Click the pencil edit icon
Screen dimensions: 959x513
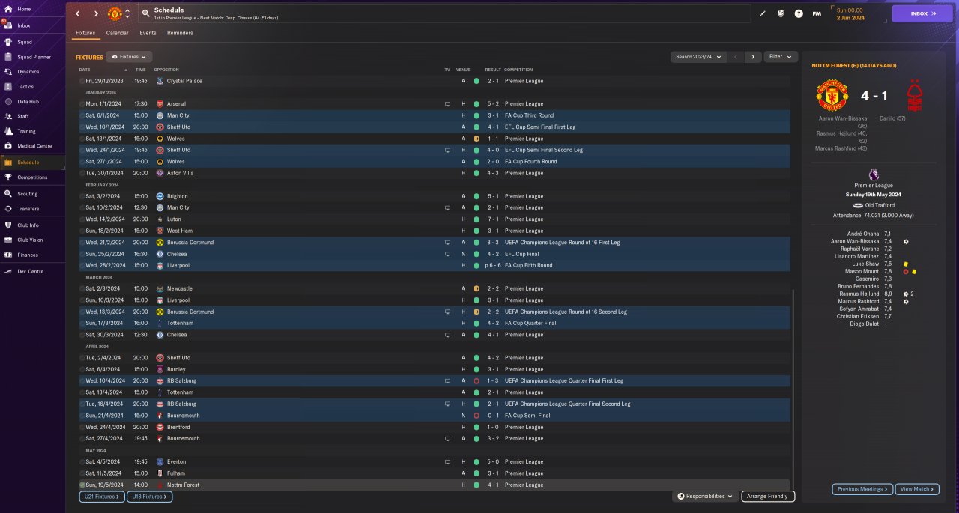tap(763, 13)
